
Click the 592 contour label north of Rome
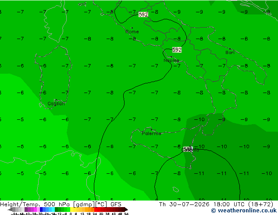coord(143,14)
